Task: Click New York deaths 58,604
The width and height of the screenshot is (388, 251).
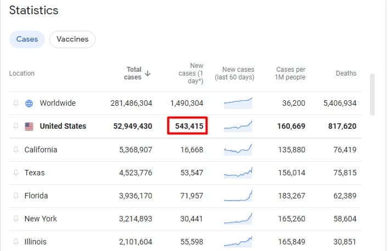Action: (x=345, y=219)
